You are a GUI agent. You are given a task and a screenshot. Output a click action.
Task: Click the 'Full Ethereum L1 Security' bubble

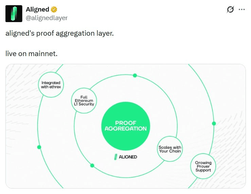pos(84,101)
